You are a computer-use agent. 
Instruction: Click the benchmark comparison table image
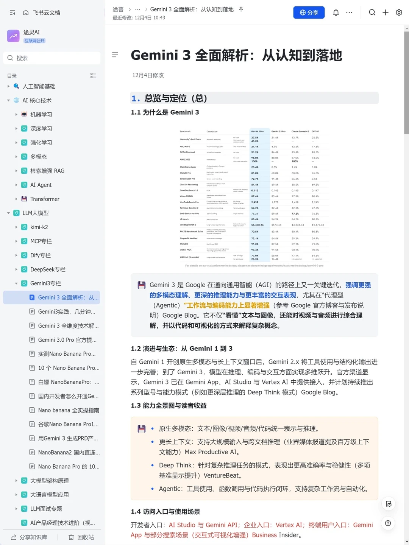254,198
